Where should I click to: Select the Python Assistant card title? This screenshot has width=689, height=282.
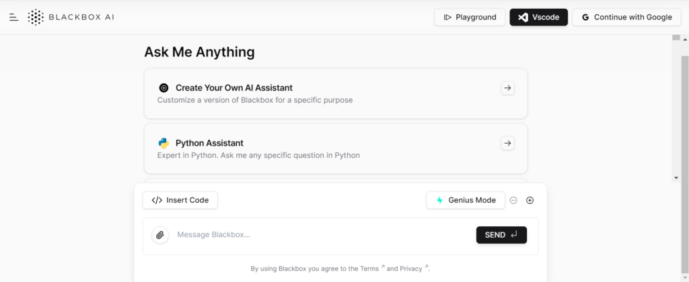210,143
